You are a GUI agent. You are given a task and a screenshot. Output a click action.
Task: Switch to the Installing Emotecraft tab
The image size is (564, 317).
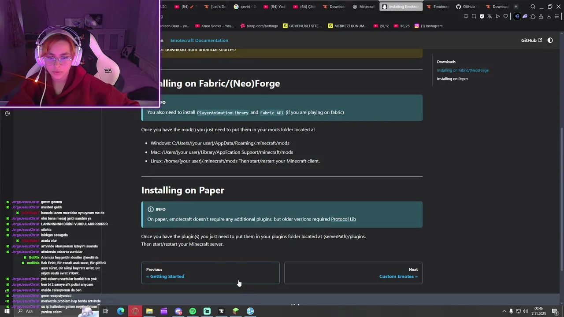coord(401,7)
